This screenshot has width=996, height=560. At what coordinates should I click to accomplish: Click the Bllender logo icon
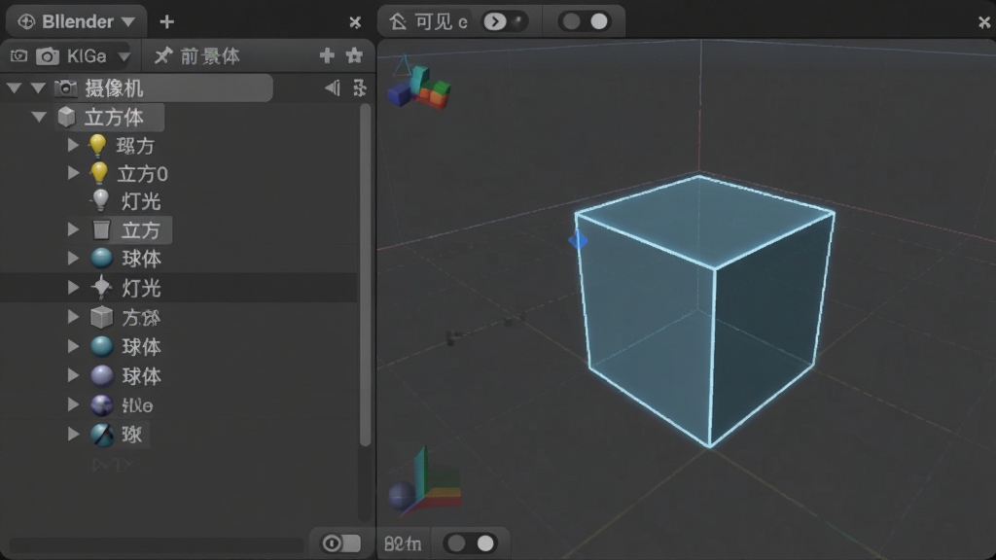(x=26, y=21)
